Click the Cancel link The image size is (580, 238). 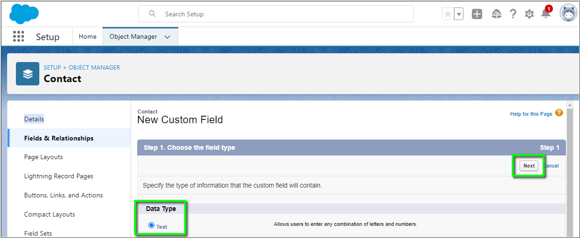pos(551,166)
